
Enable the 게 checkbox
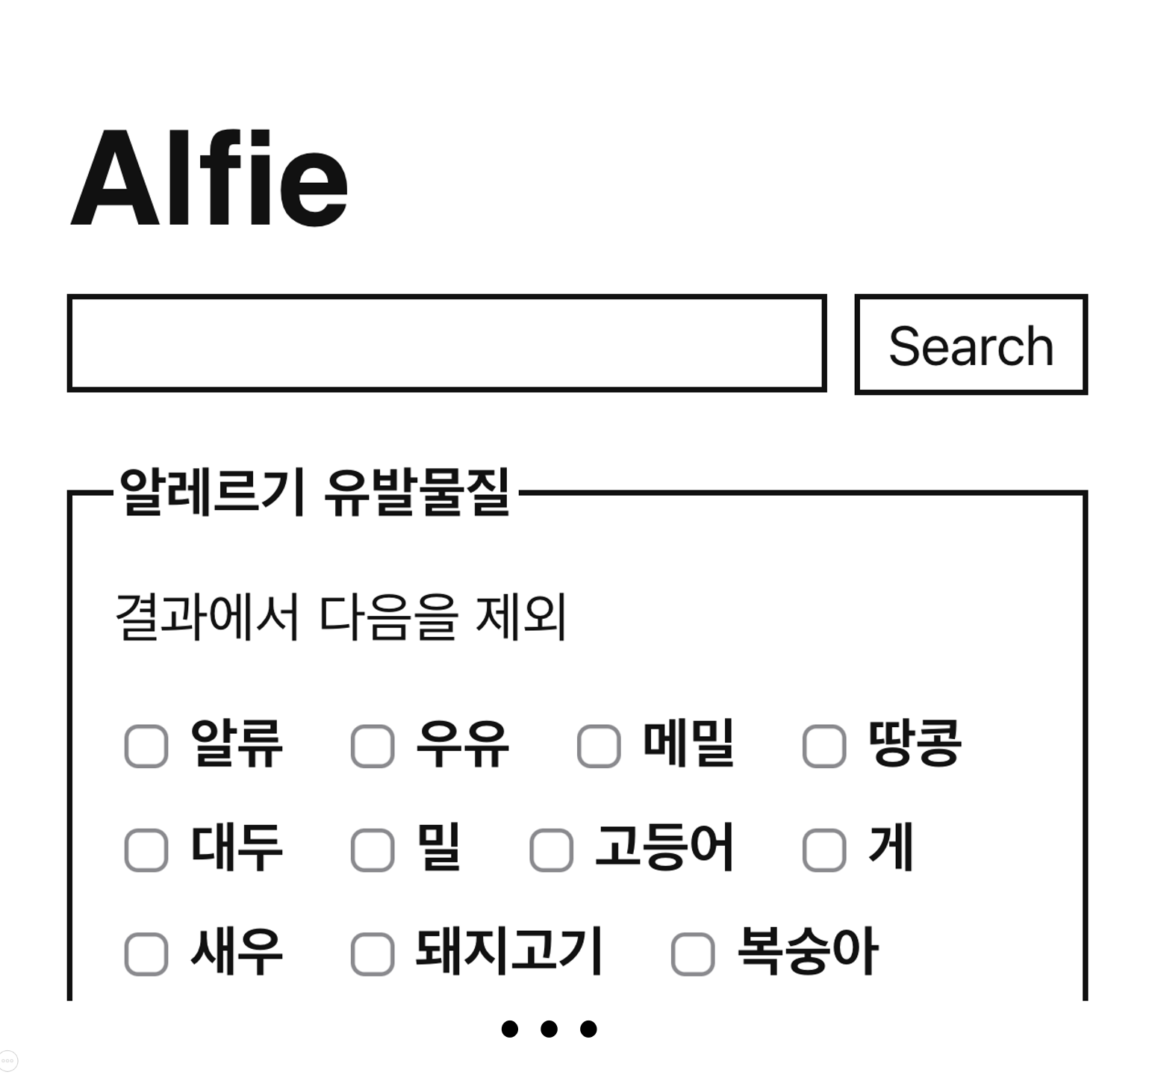pos(824,850)
